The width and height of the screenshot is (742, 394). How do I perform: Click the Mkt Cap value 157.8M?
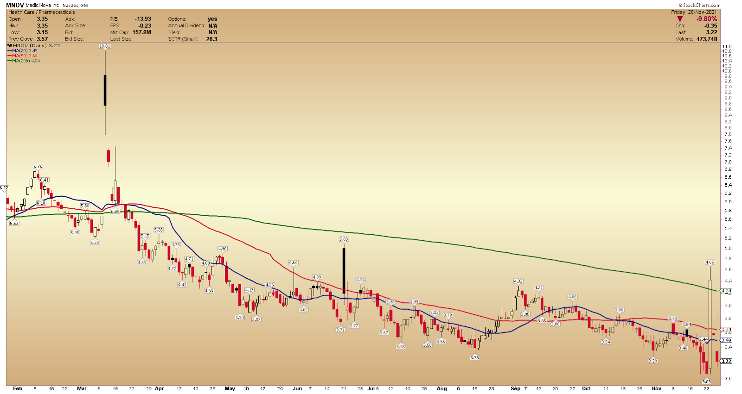point(142,32)
